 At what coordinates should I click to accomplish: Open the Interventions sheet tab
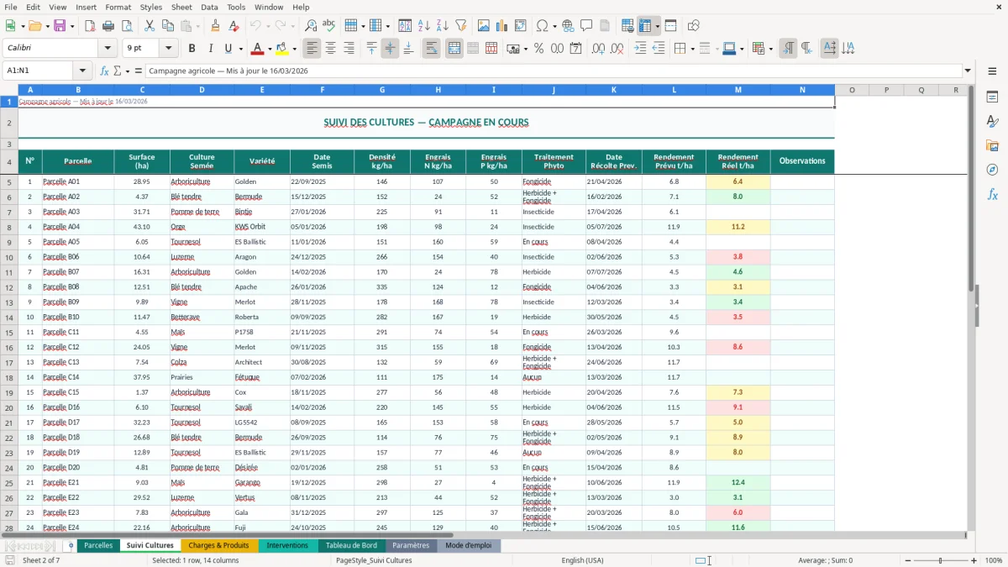tap(287, 545)
